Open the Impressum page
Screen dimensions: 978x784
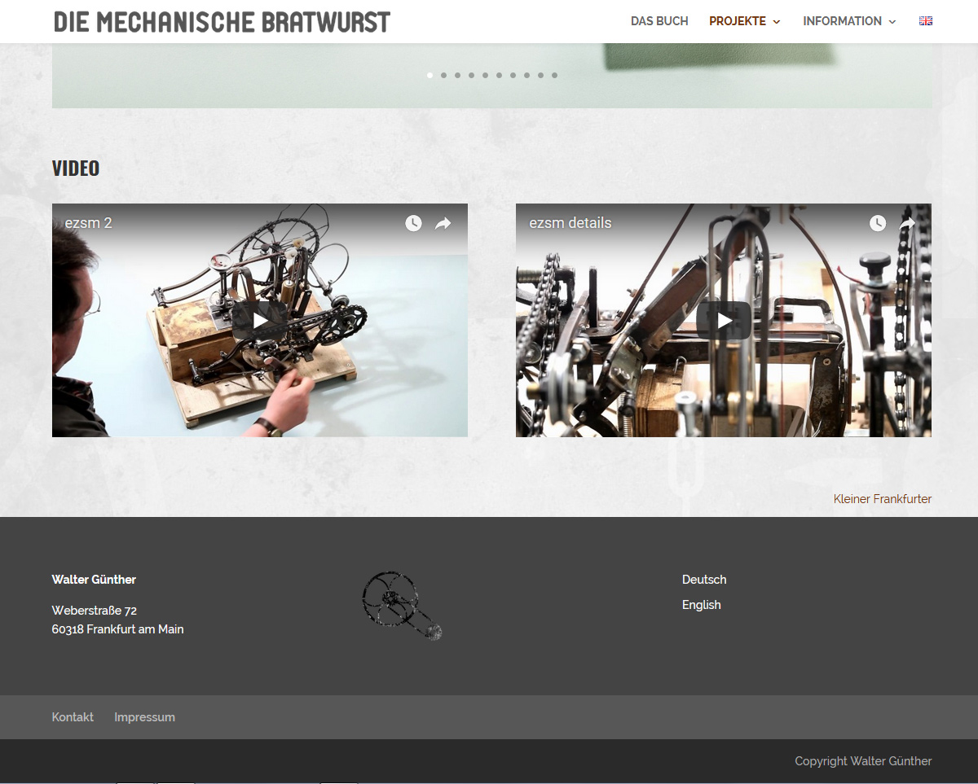tap(144, 717)
